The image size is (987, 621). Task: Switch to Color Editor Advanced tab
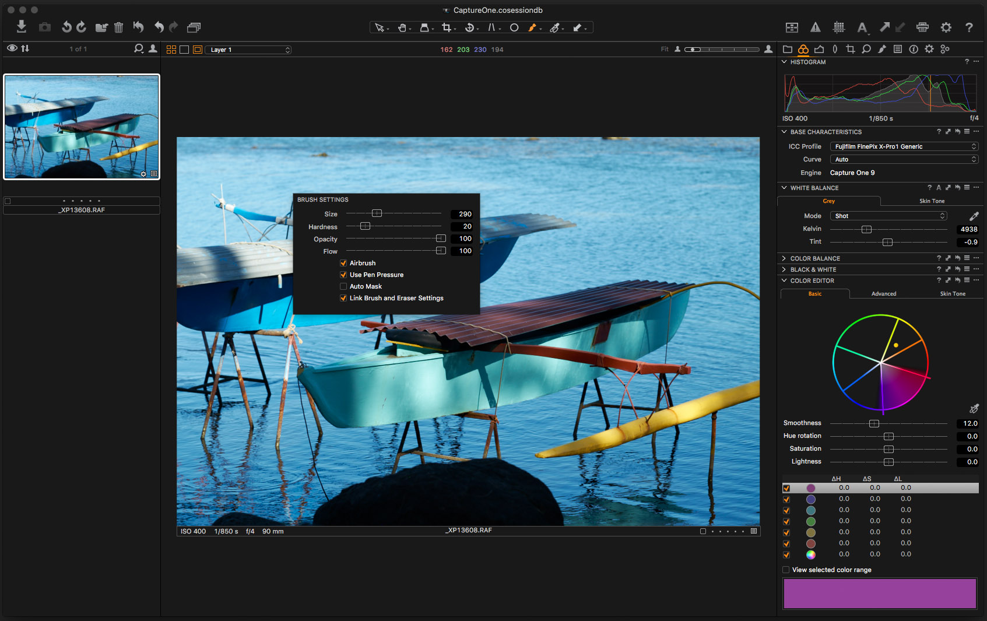[884, 294]
